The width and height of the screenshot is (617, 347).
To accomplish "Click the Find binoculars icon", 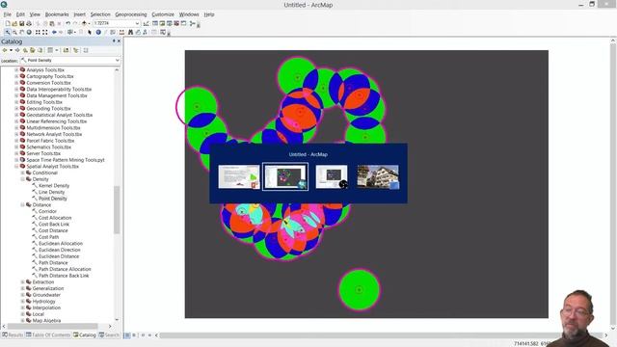I will [x=131, y=32].
